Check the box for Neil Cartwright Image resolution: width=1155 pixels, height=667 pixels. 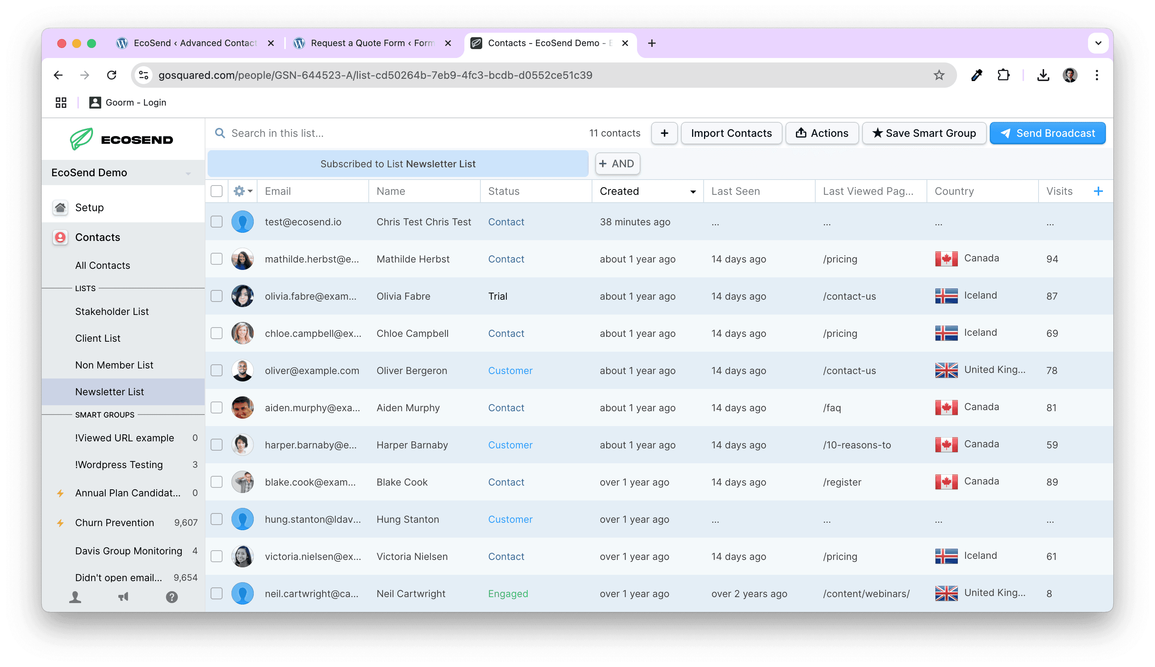[x=216, y=593]
